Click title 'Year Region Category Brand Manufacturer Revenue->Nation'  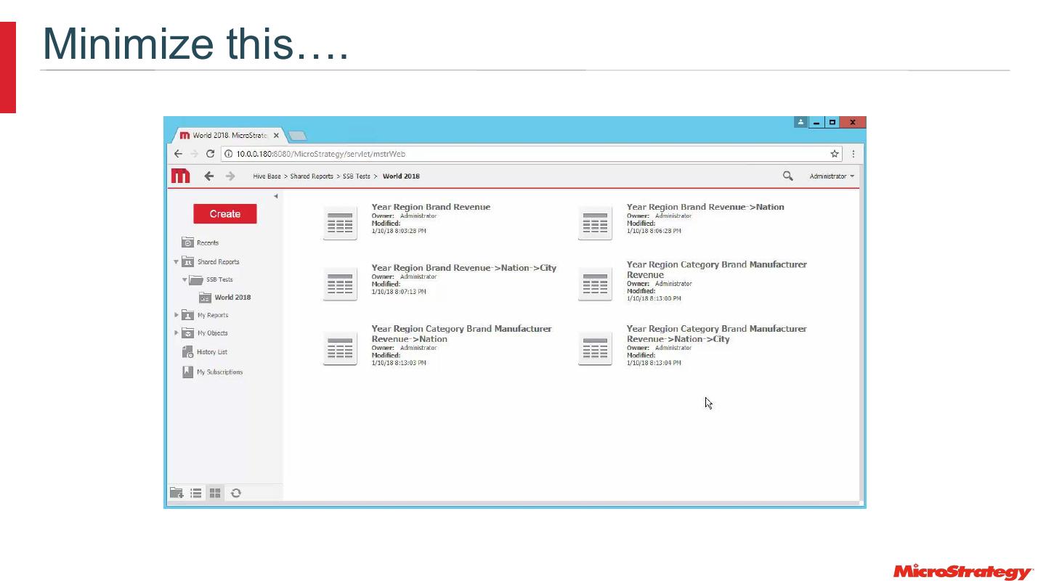coord(461,334)
